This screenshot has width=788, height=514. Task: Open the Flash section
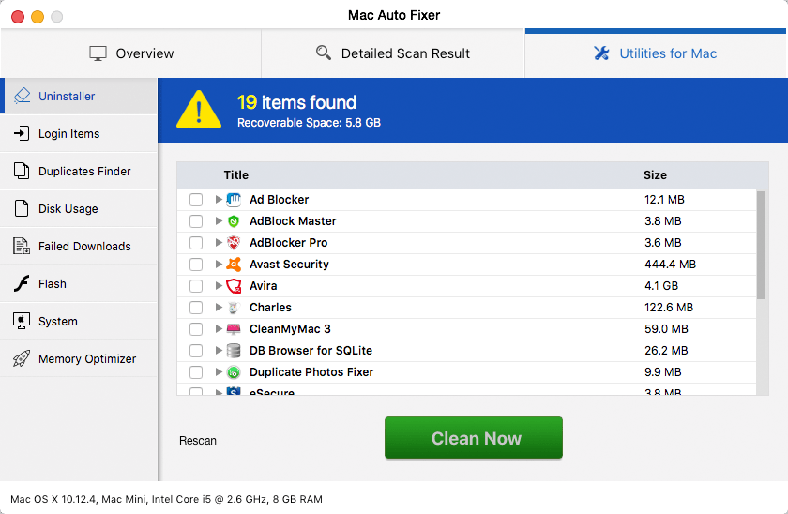[79, 283]
